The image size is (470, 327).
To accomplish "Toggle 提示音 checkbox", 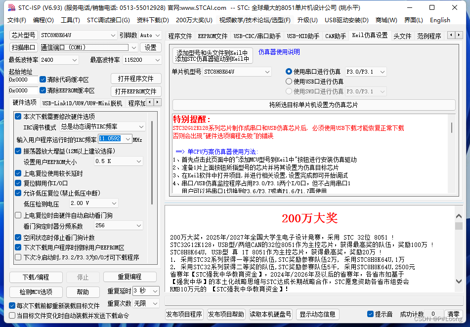I will click(370, 314).
